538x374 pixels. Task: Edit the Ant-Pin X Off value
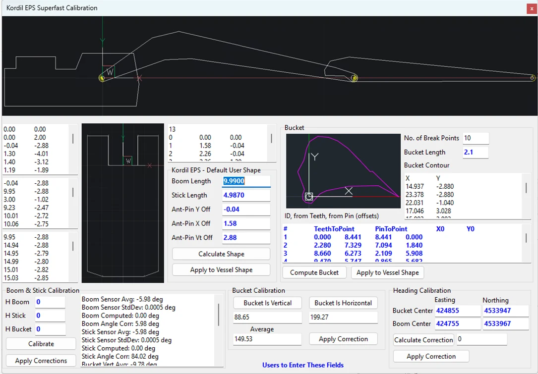(246, 223)
